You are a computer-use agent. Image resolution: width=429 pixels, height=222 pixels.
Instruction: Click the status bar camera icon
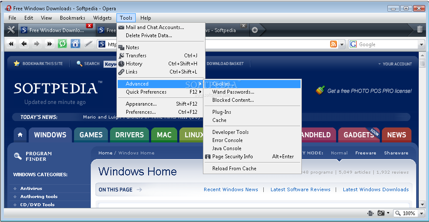click(x=381, y=213)
